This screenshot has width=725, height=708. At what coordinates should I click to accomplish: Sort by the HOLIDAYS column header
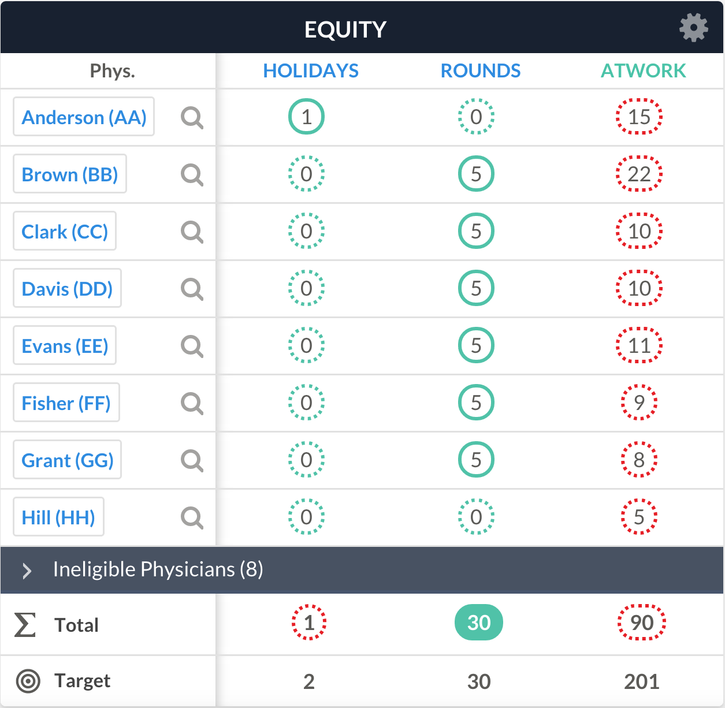coord(311,70)
